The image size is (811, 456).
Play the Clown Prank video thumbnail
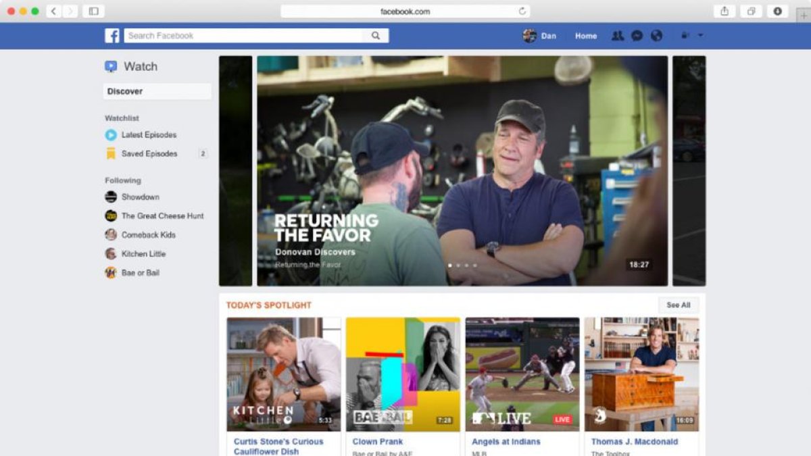pos(402,372)
